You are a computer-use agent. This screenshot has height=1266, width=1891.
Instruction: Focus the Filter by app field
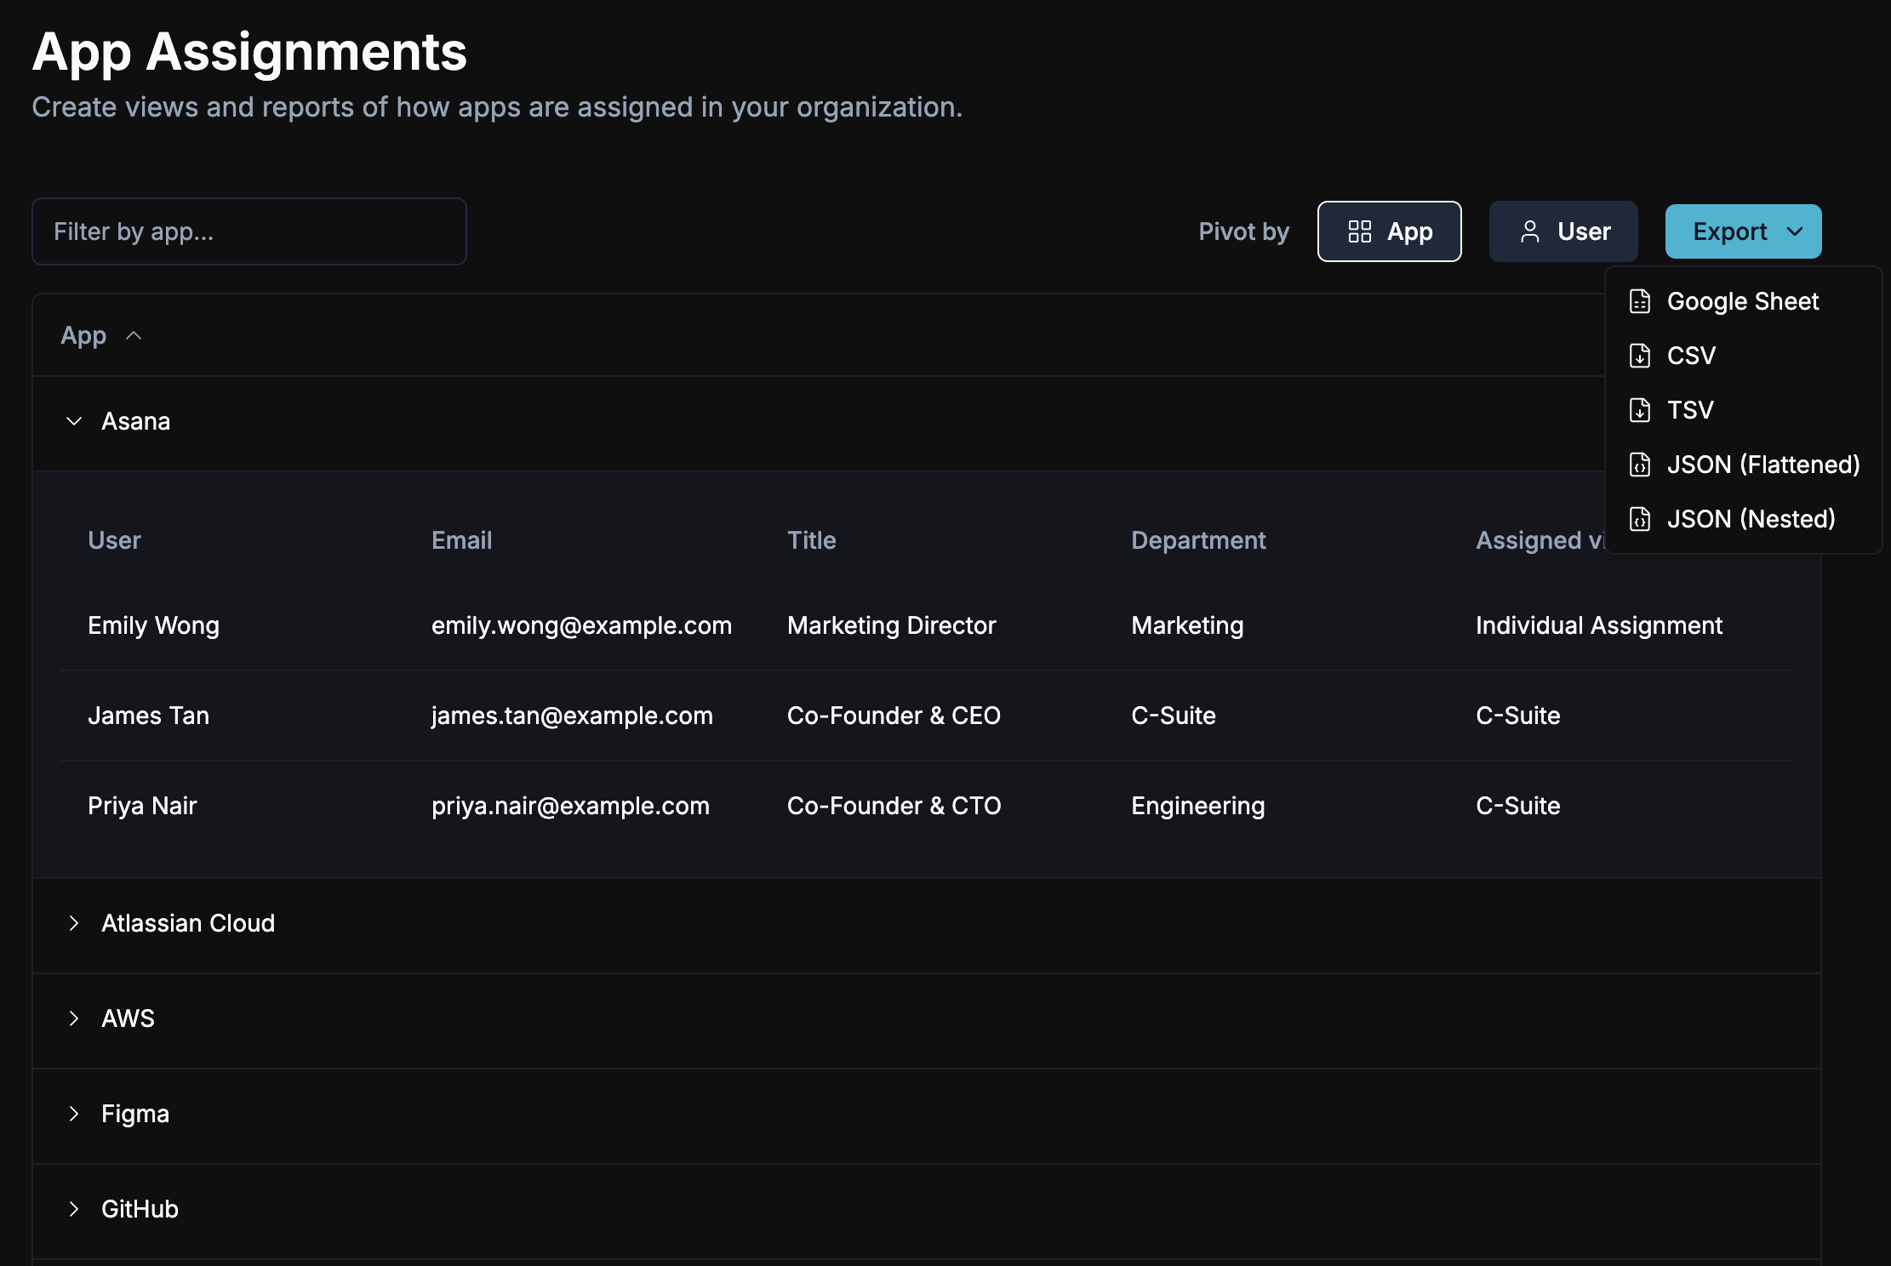coord(249,231)
